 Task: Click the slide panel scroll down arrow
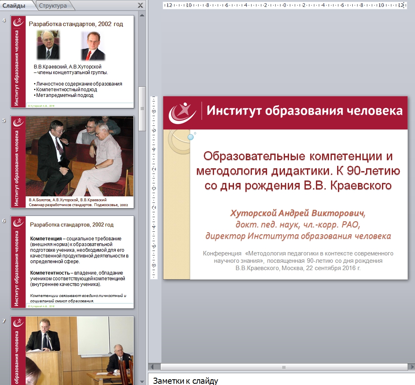tap(142, 381)
